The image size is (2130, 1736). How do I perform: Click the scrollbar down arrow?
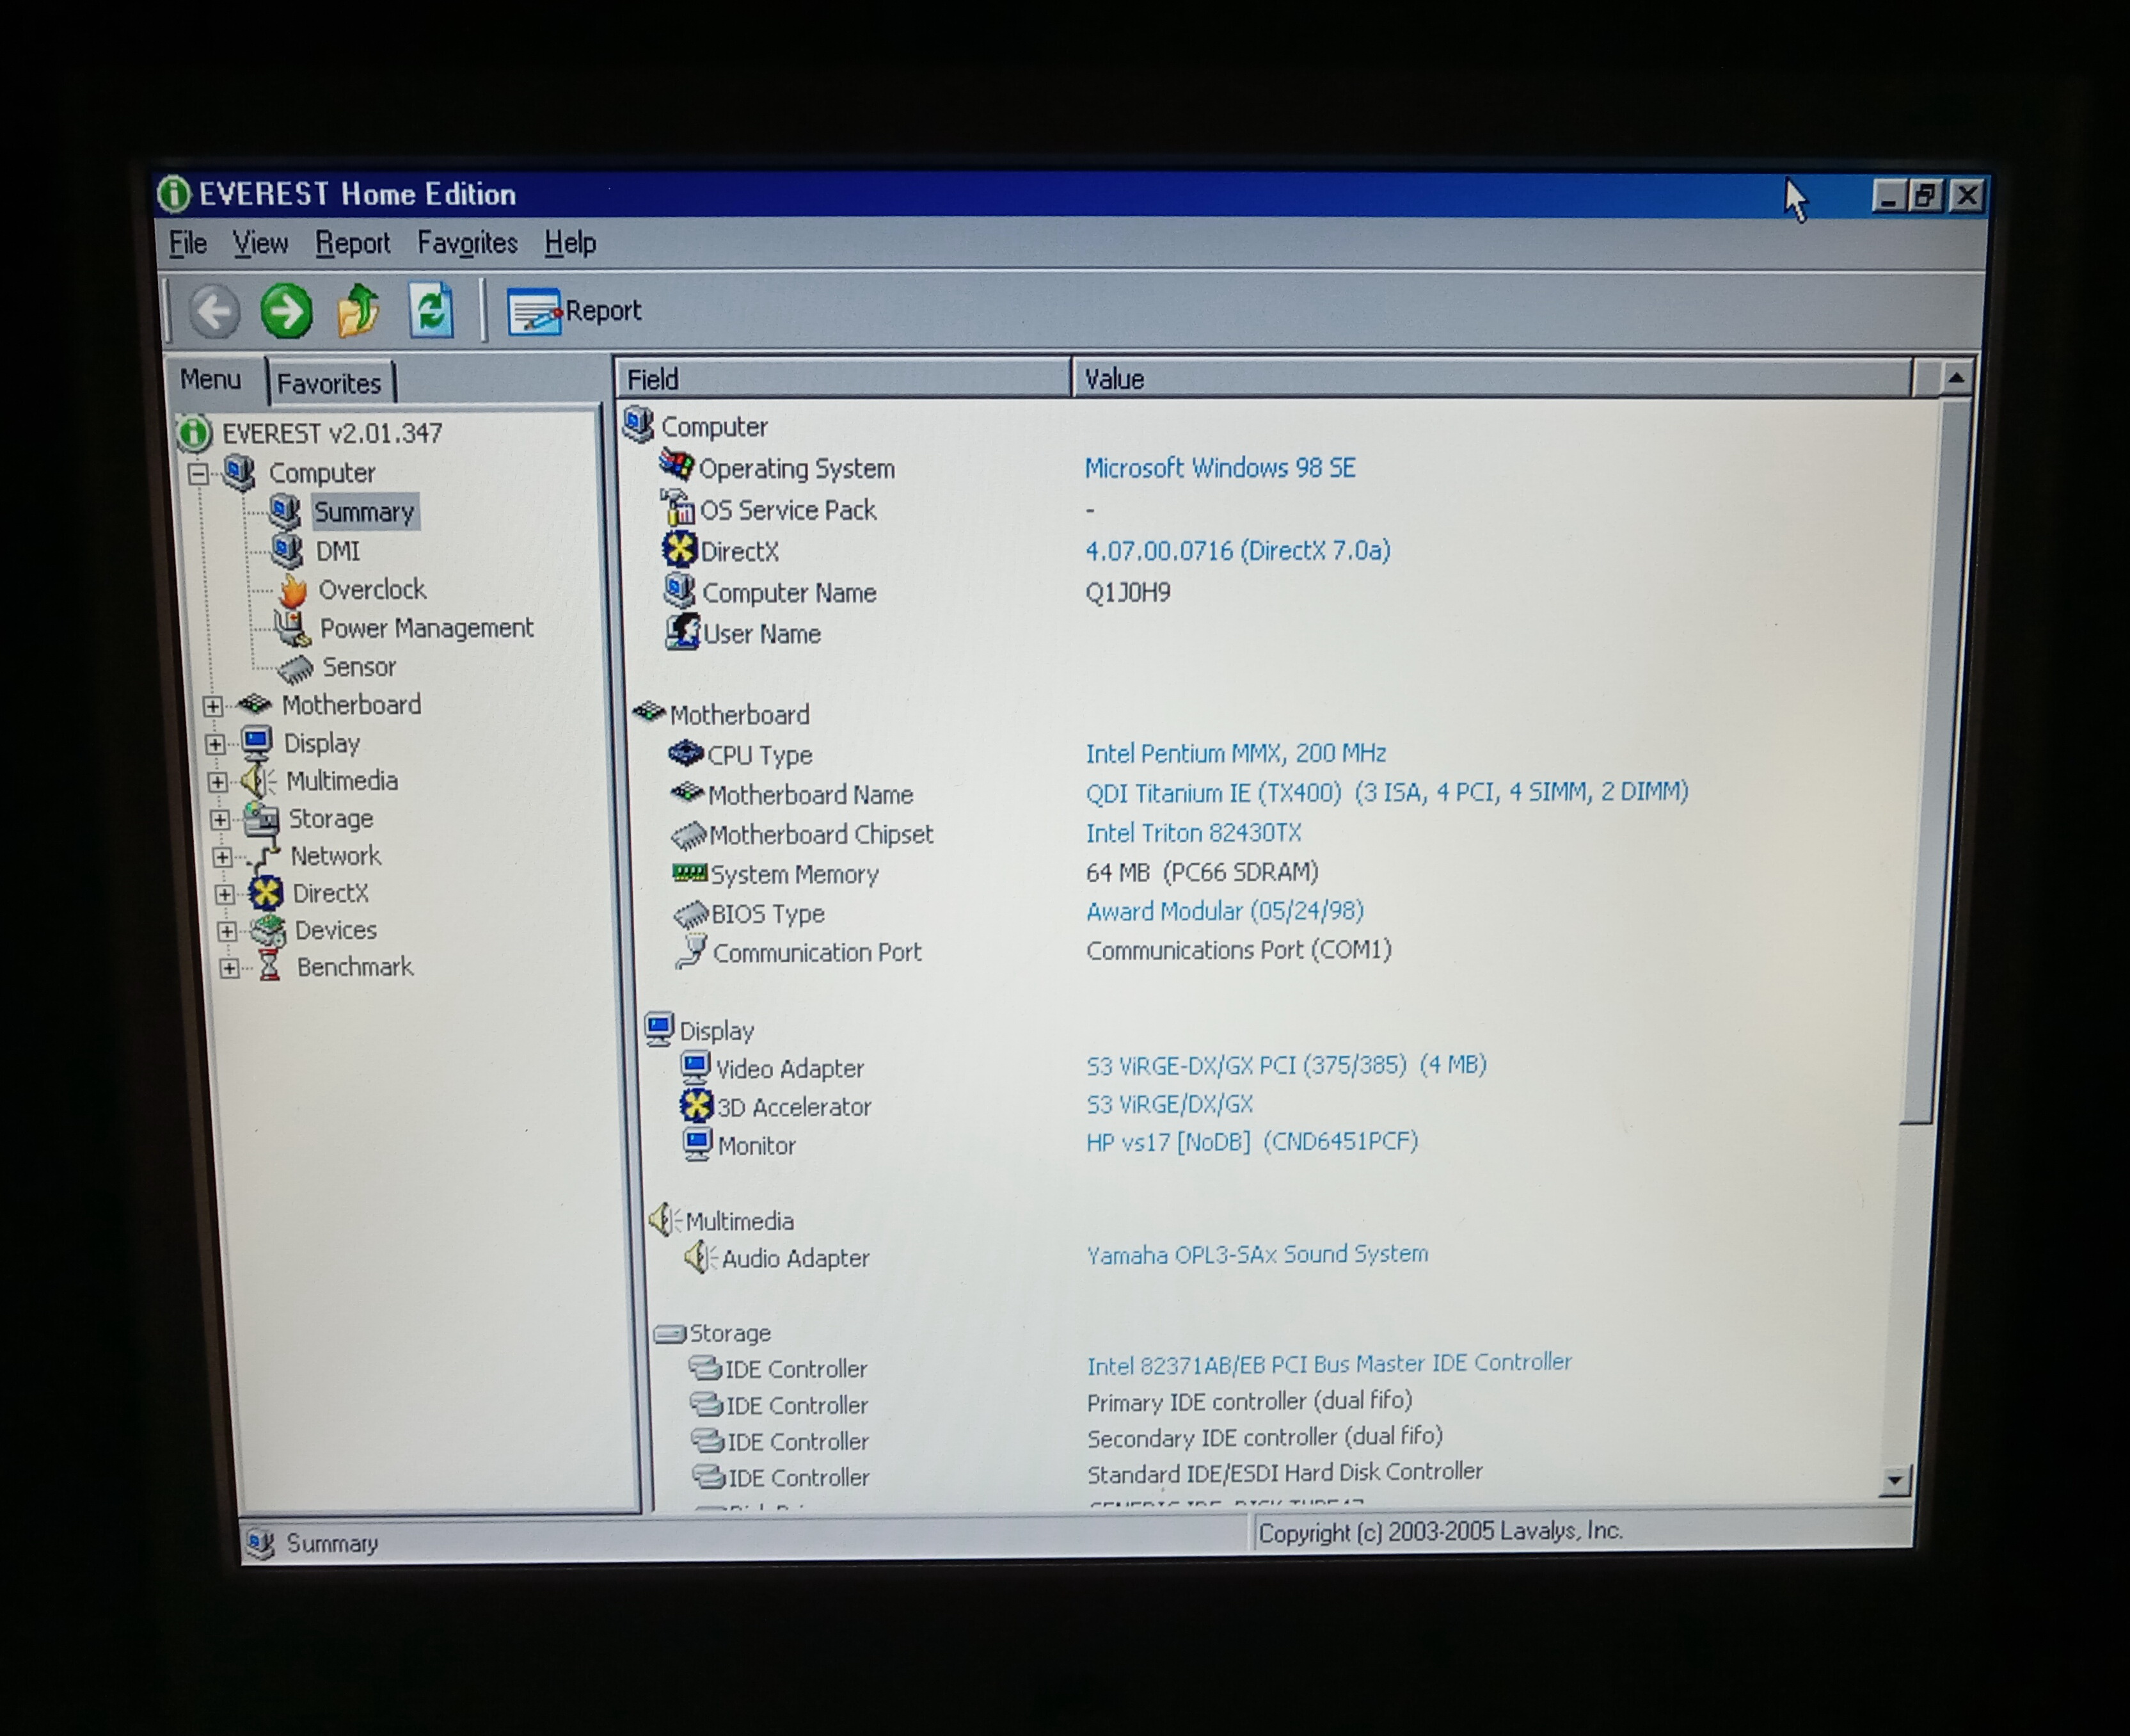(1894, 1480)
